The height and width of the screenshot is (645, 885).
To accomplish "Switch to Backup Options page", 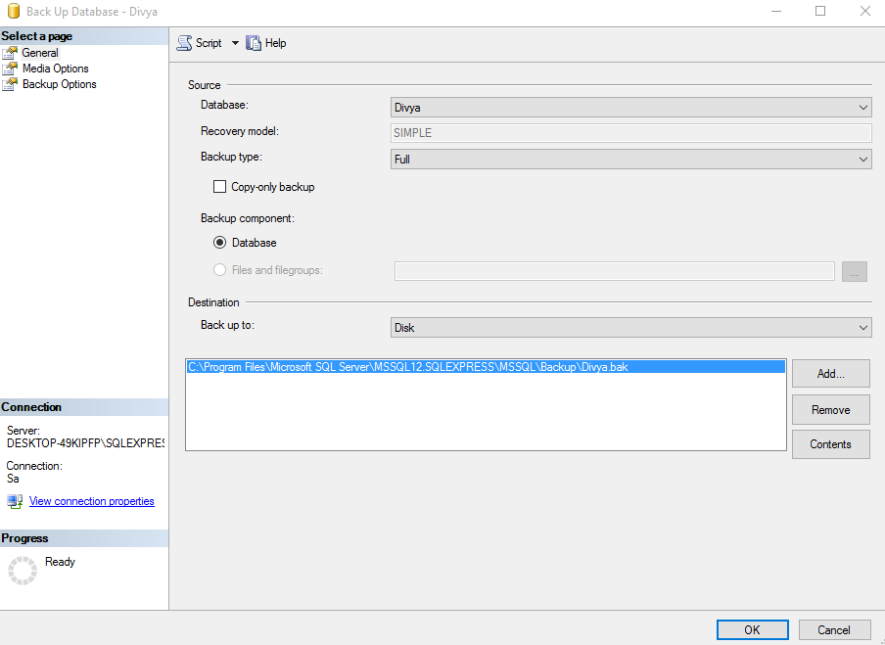I will (x=60, y=84).
